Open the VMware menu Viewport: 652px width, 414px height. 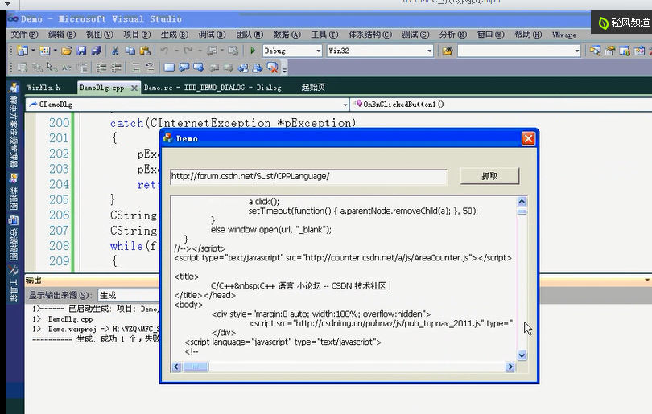pyautogui.click(x=563, y=35)
